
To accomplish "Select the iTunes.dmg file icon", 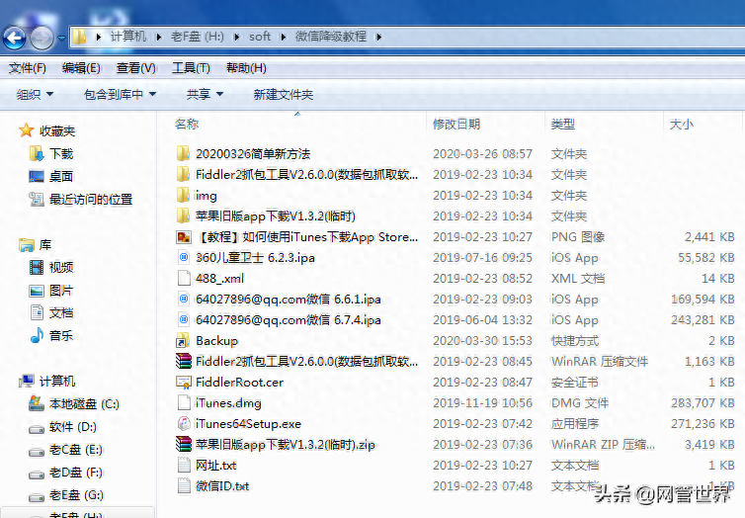I will pyautogui.click(x=184, y=403).
